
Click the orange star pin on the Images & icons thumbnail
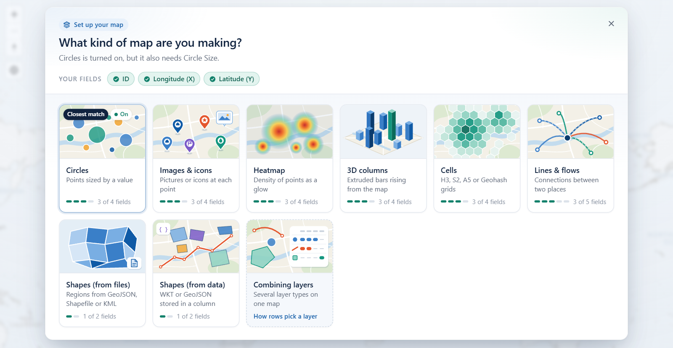tap(204, 122)
